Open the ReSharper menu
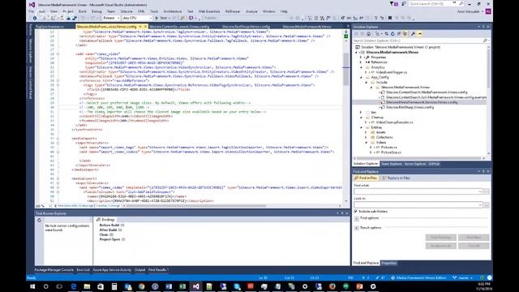 click(233, 11)
